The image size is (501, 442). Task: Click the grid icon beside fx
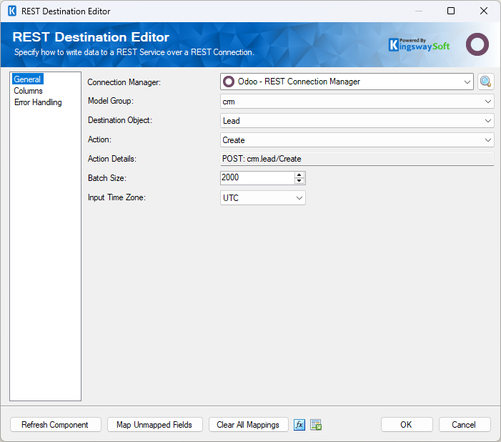[x=316, y=425]
